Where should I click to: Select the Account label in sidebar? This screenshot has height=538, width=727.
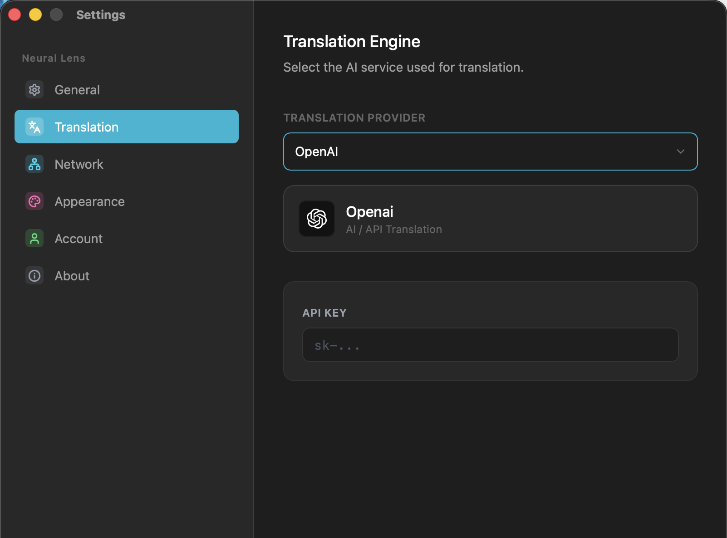point(79,239)
